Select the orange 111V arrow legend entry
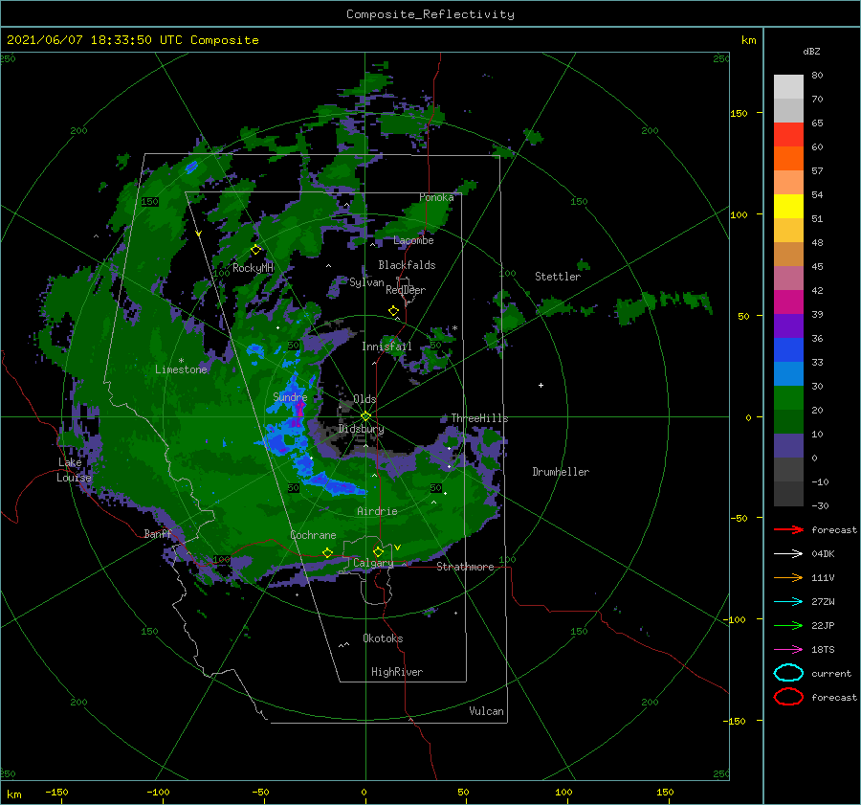The width and height of the screenshot is (861, 805). coord(788,577)
